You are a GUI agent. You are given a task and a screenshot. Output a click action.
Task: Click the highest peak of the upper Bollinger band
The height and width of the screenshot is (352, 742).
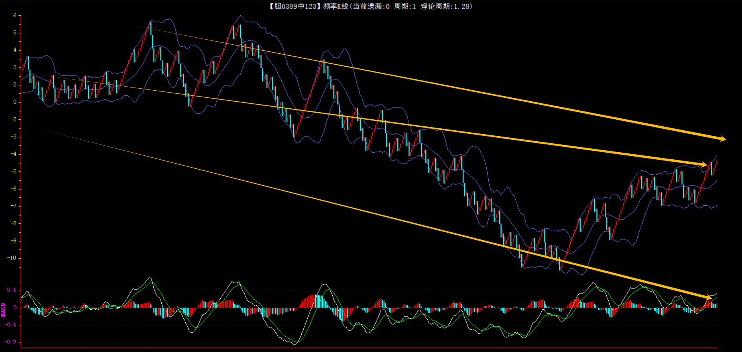(240, 15)
